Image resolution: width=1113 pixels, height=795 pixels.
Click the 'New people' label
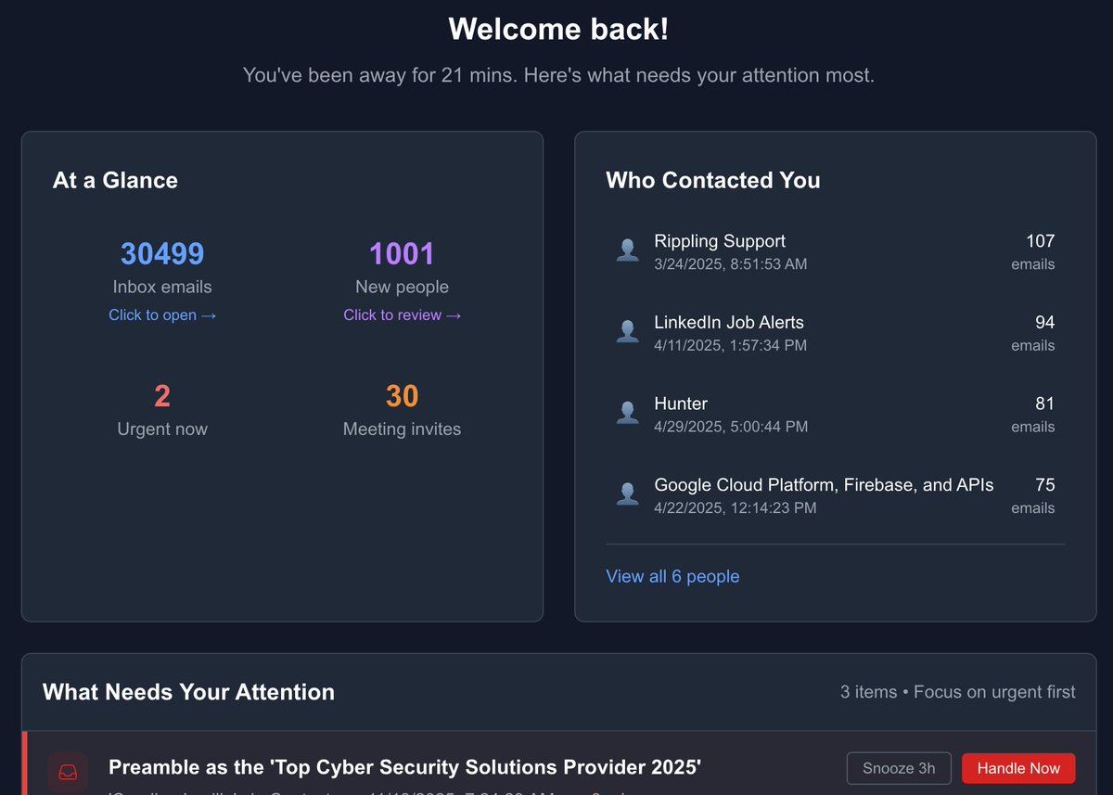(x=402, y=287)
